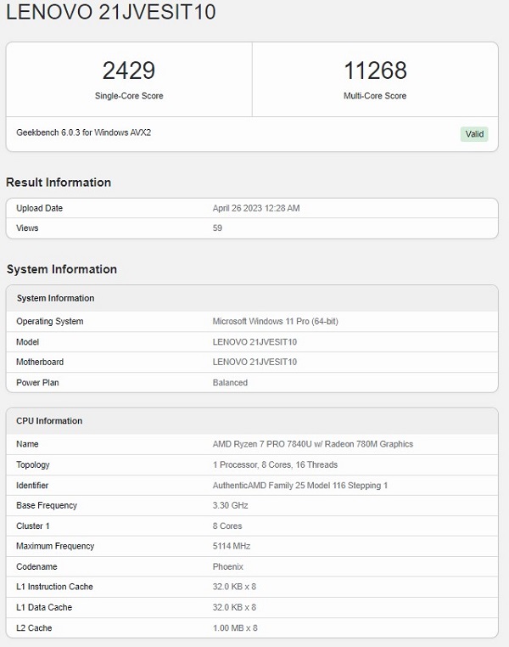Click the Model row's LENOVO 21JVESIT10 value
Screen dimensions: 509x647
(x=255, y=342)
